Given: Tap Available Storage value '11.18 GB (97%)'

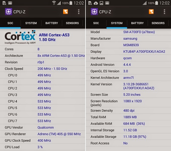Looking at the screenshot, I should tap(135, 137).
